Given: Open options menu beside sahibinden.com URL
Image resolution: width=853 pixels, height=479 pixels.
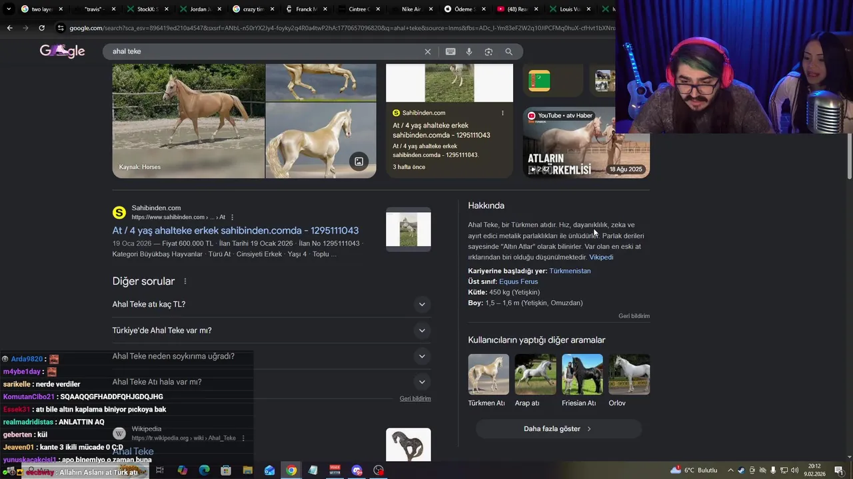Looking at the screenshot, I should [232, 218].
